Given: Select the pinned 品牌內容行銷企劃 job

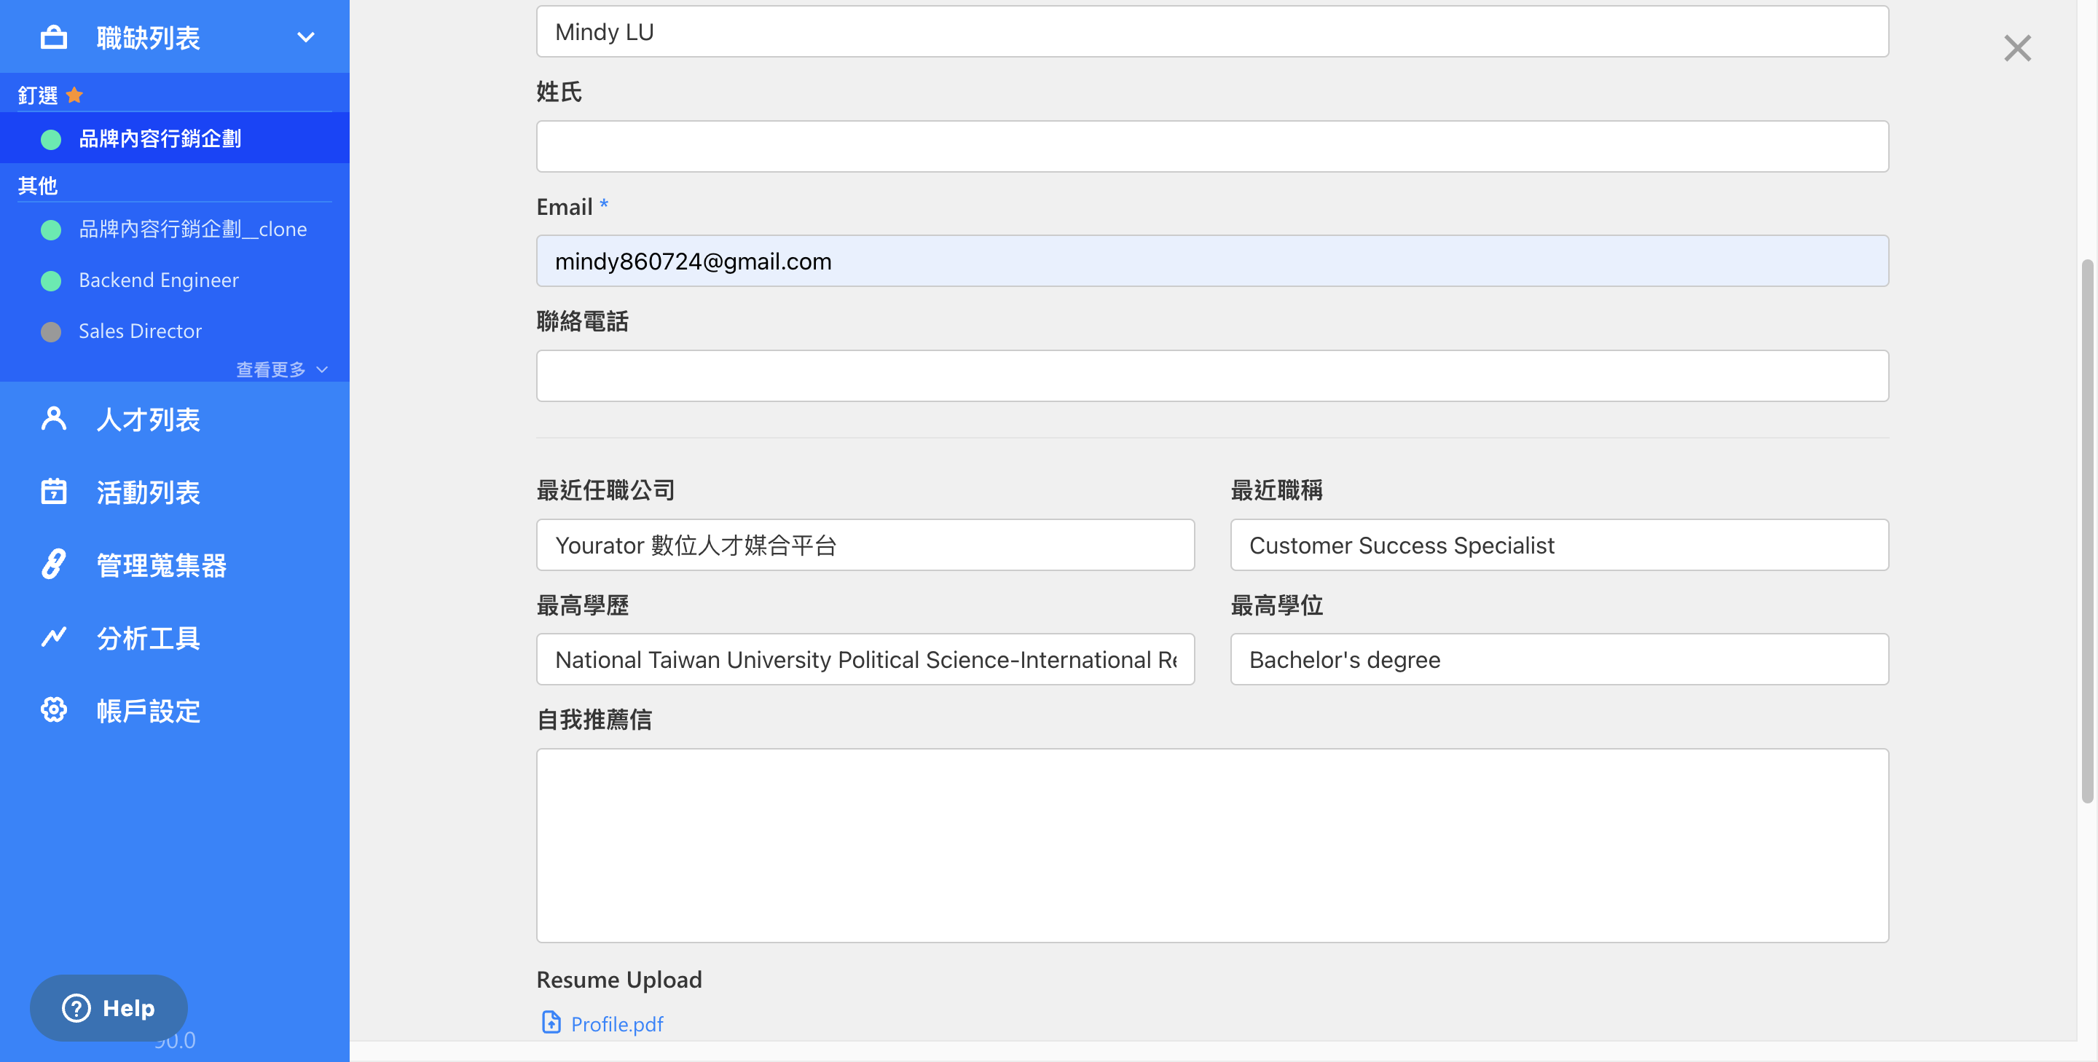Looking at the screenshot, I should (160, 138).
